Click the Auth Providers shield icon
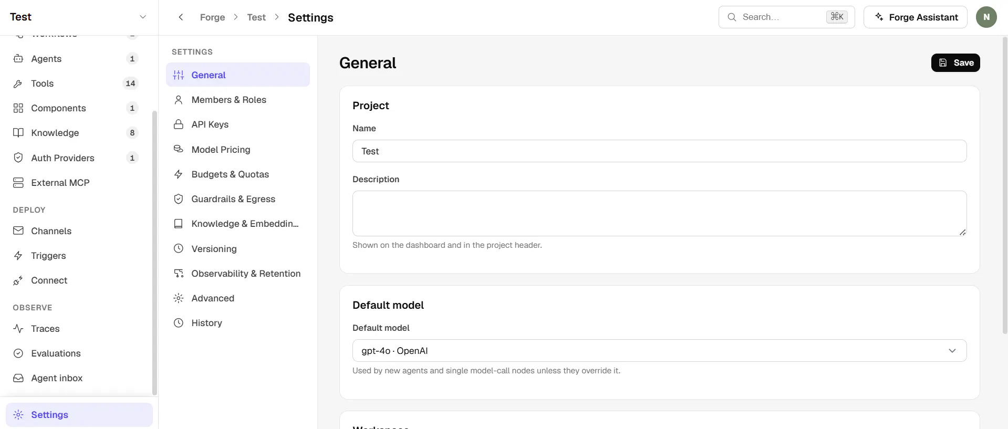The height and width of the screenshot is (429, 1008). tap(18, 158)
